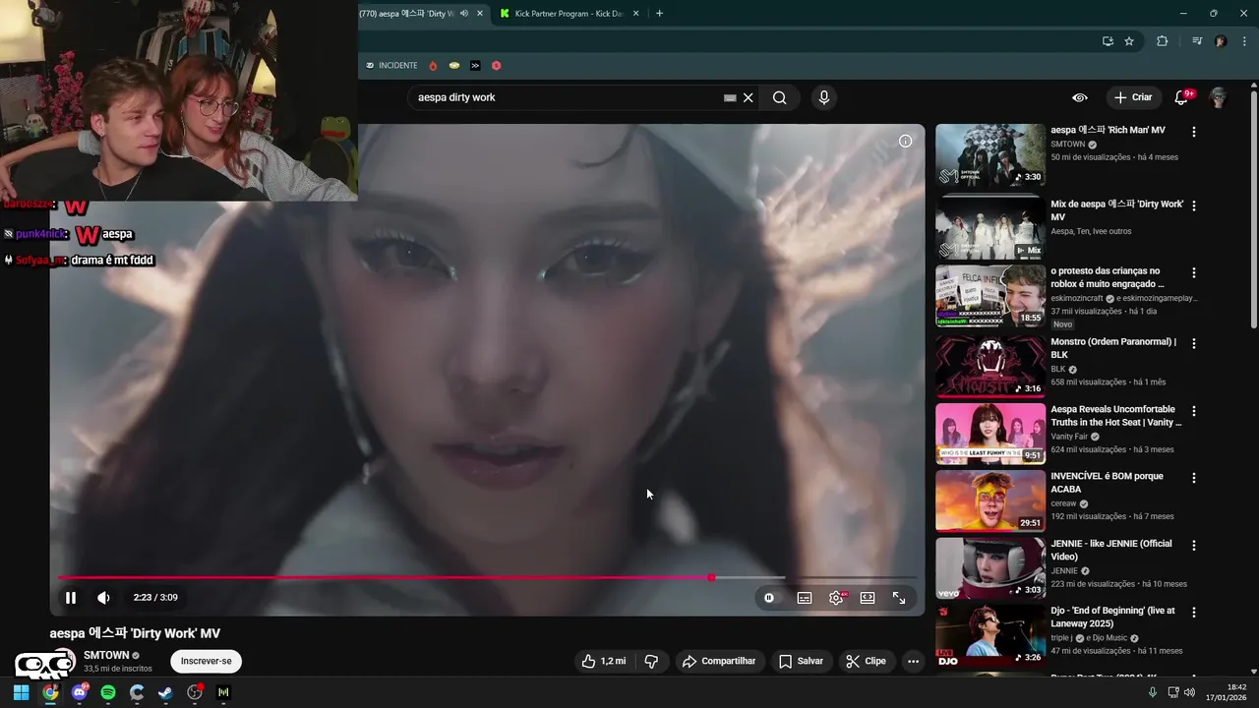Viewport: 1259px width, 708px height.
Task: Open the INCIDENTE bookmark
Action: click(x=392, y=66)
